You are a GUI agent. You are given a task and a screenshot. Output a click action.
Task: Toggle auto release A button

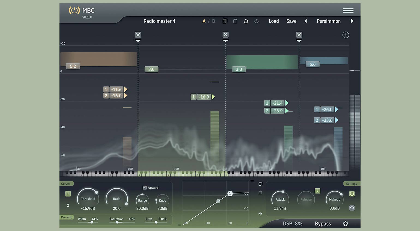[x=317, y=191]
